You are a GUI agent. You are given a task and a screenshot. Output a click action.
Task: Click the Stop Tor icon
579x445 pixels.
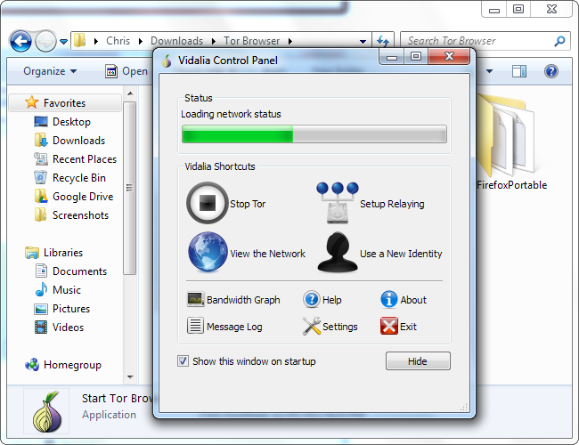(x=208, y=203)
